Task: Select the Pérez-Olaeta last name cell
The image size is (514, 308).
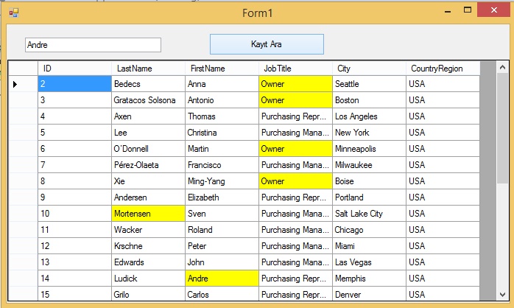Action: click(x=148, y=165)
